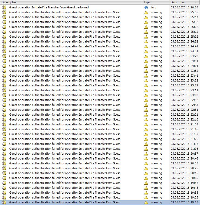Select the date cell 03.06.2020 18:21:46
The image size is (200, 205).
pos(185,129)
